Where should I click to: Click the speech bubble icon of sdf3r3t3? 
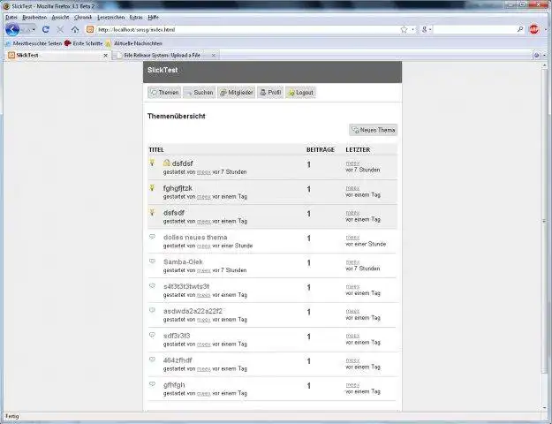pyautogui.click(x=152, y=335)
